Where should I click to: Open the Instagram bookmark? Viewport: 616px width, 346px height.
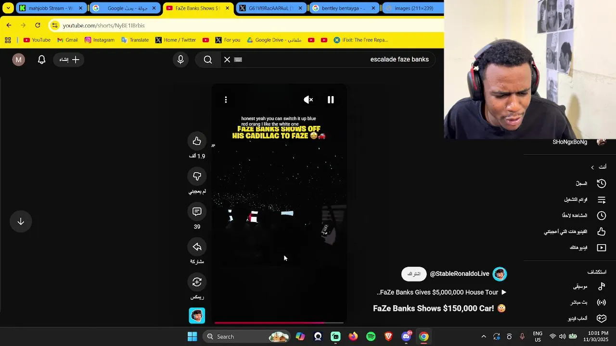[100, 40]
